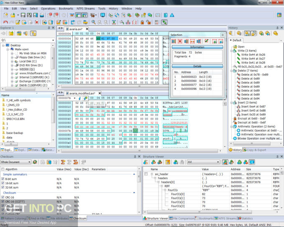Click the green pencil edit-mode icon

click(164, 22)
